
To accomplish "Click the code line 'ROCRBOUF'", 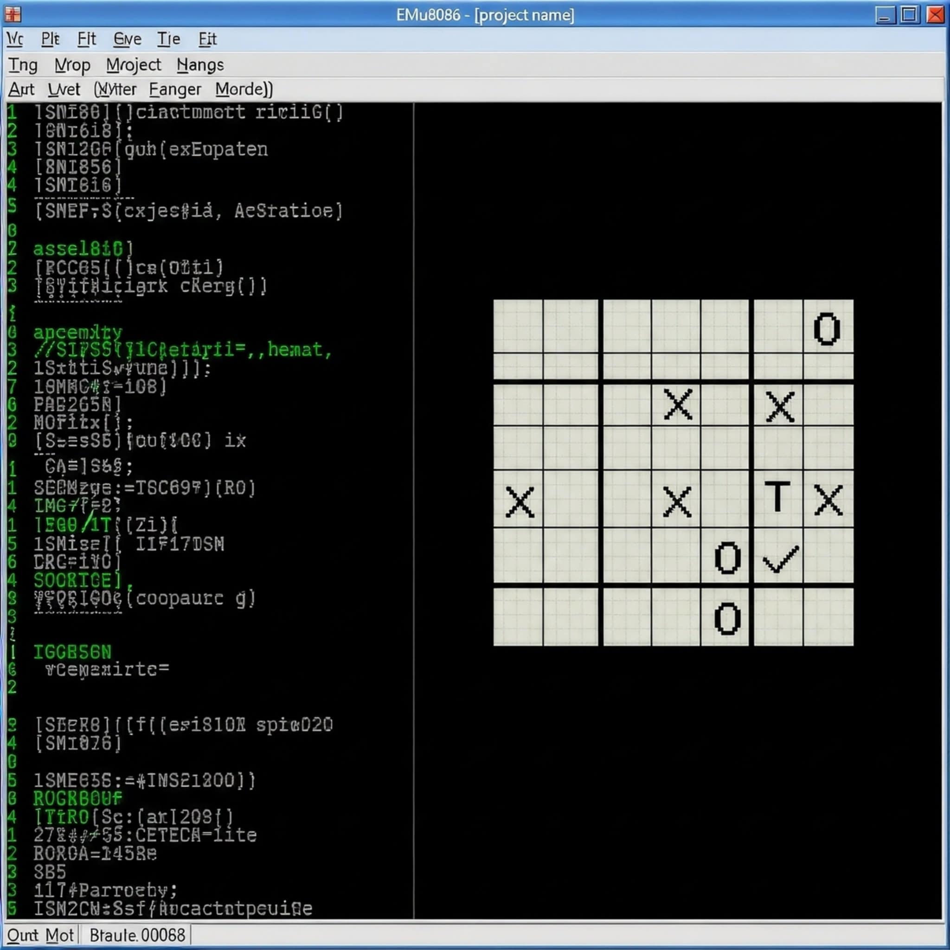I will click(x=77, y=798).
